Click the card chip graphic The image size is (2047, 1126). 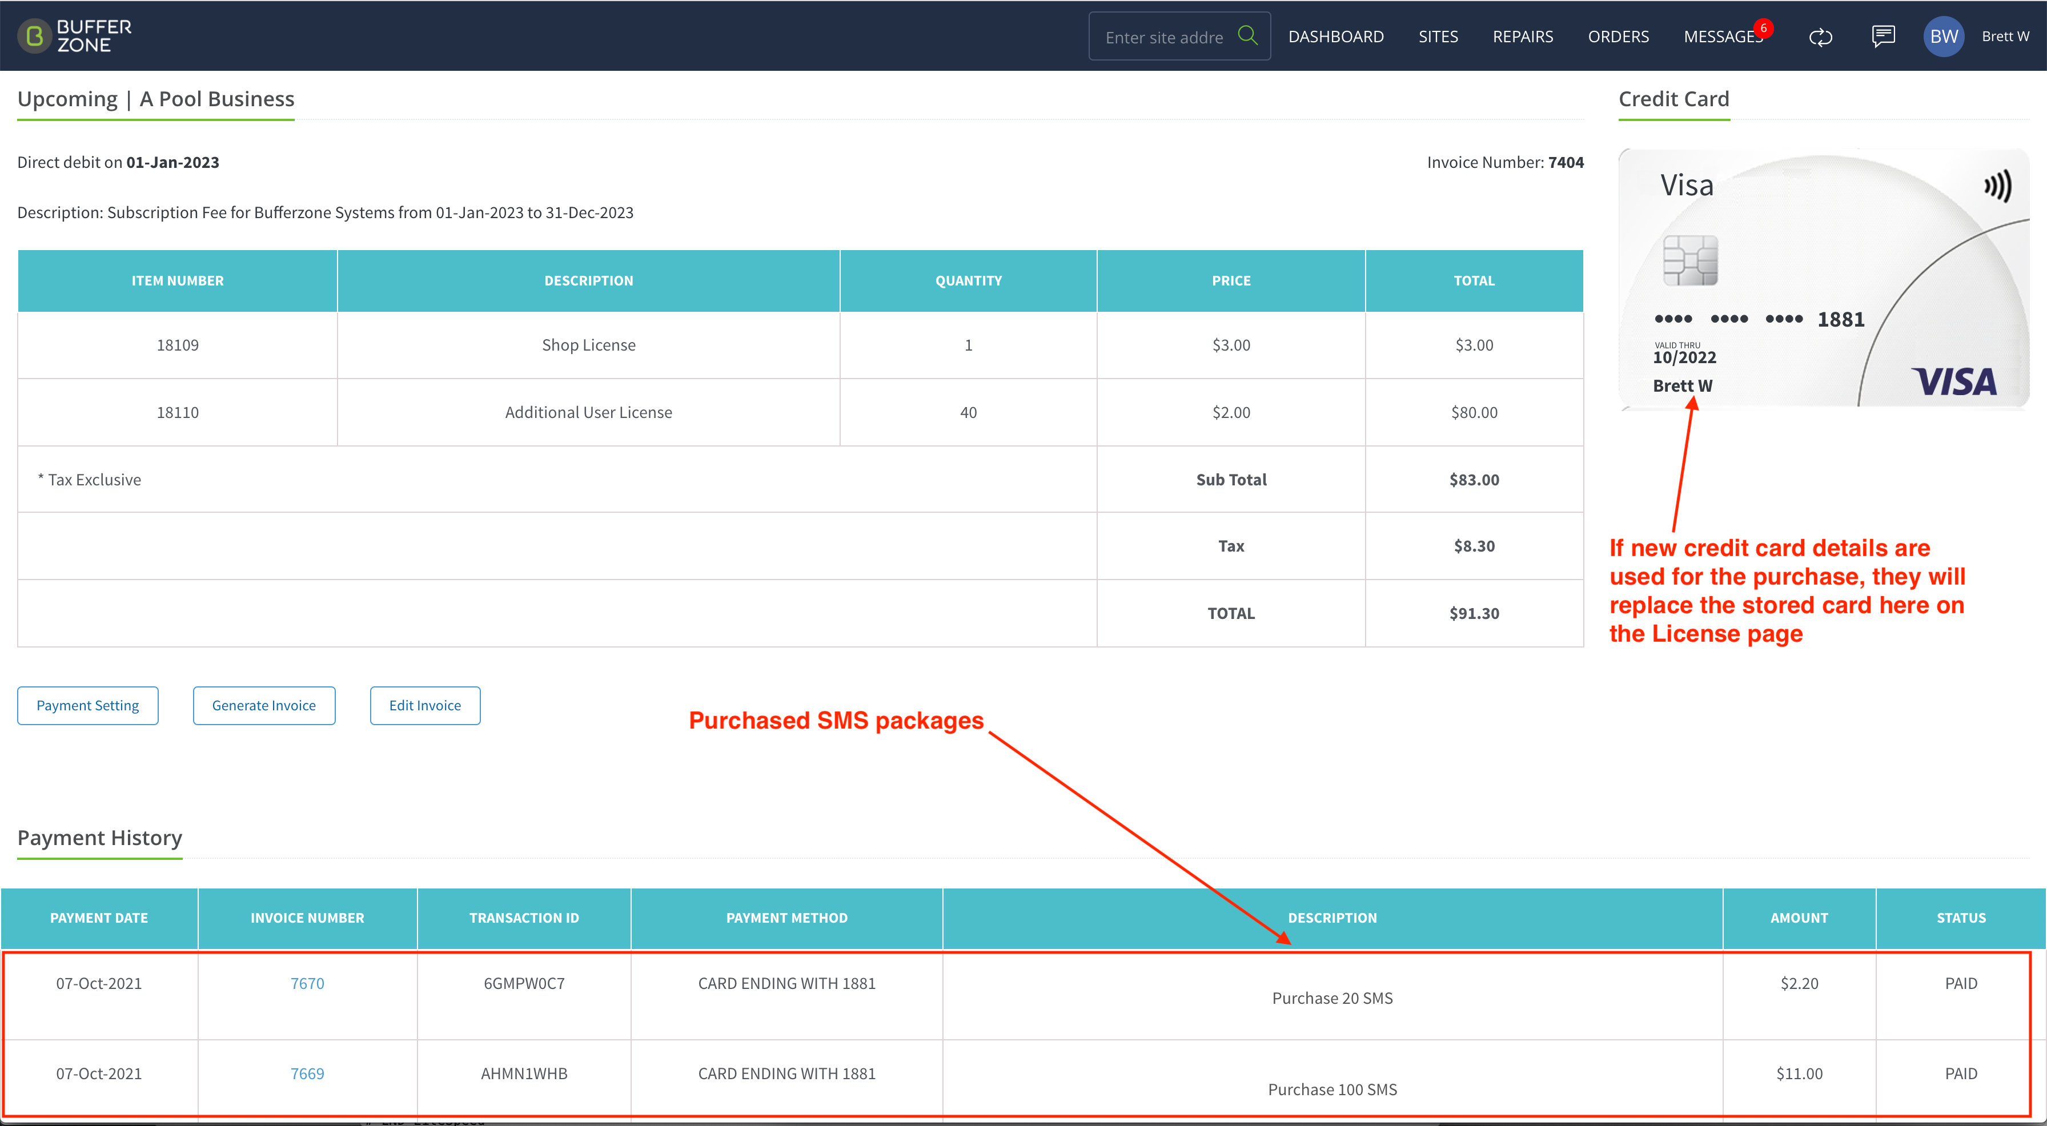1690,260
